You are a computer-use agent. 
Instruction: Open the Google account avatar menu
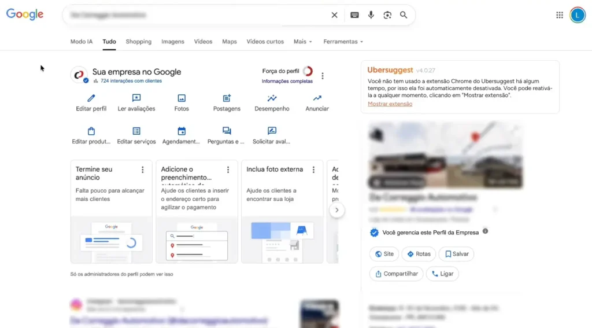pyautogui.click(x=578, y=15)
